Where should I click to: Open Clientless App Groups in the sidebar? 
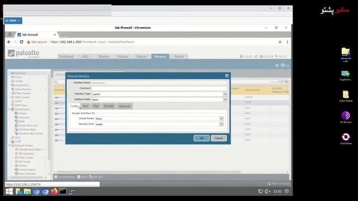tap(31, 133)
